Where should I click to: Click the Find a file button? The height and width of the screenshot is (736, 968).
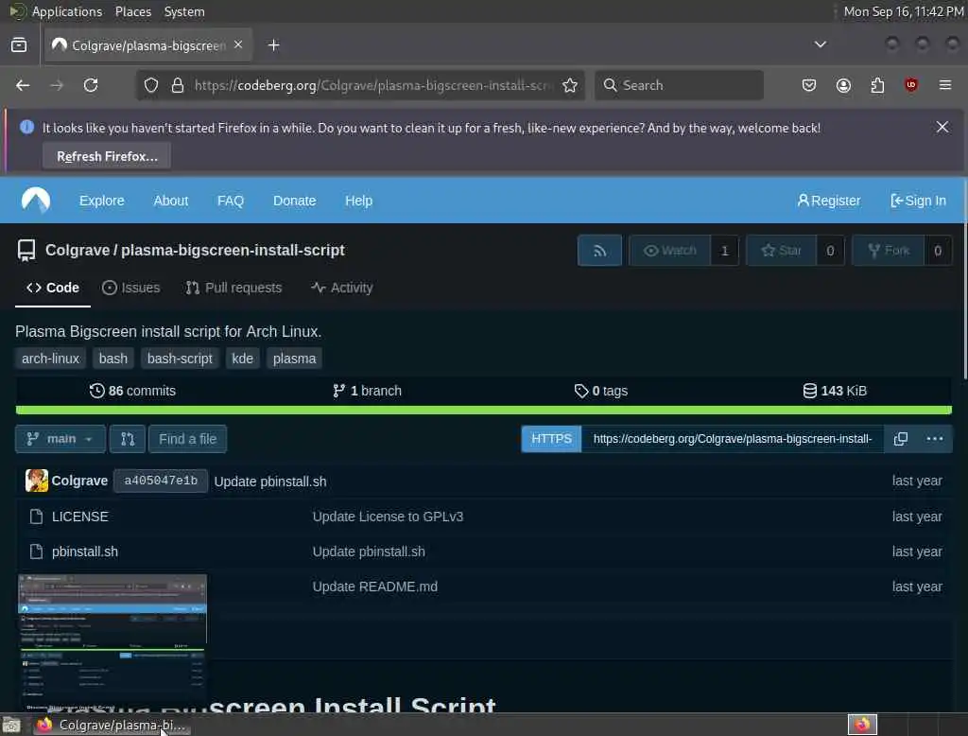(x=188, y=439)
